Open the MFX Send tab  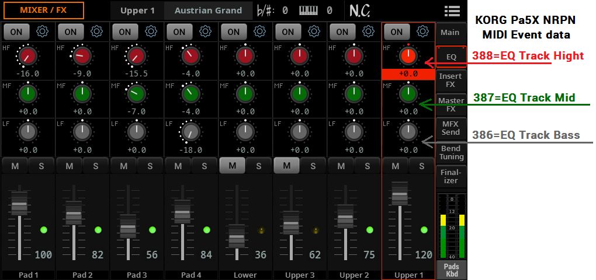[451, 128]
